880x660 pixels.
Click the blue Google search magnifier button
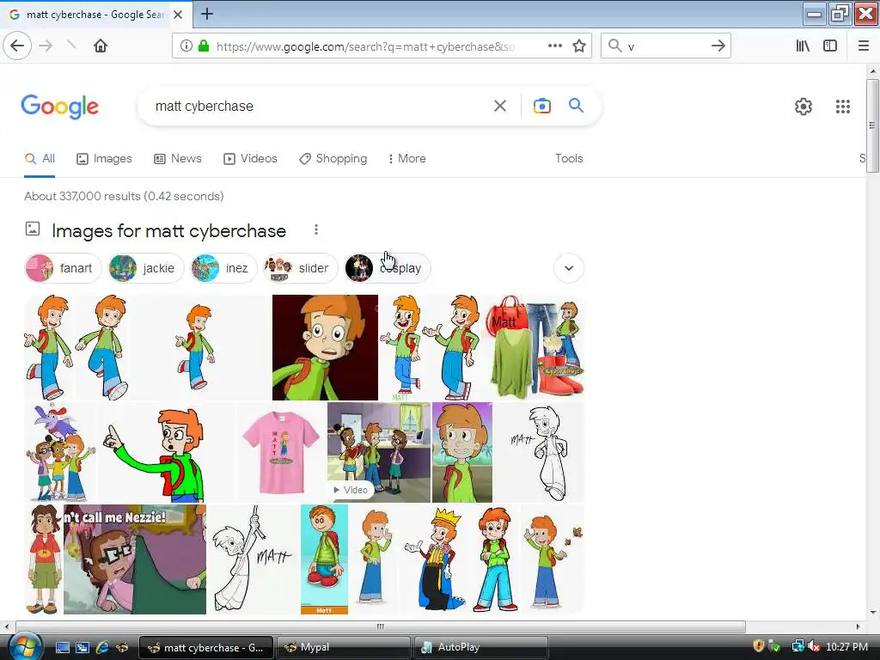coord(576,106)
